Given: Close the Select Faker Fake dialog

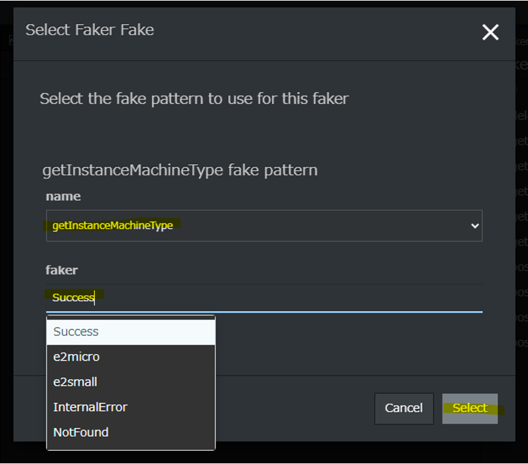Looking at the screenshot, I should 490,32.
